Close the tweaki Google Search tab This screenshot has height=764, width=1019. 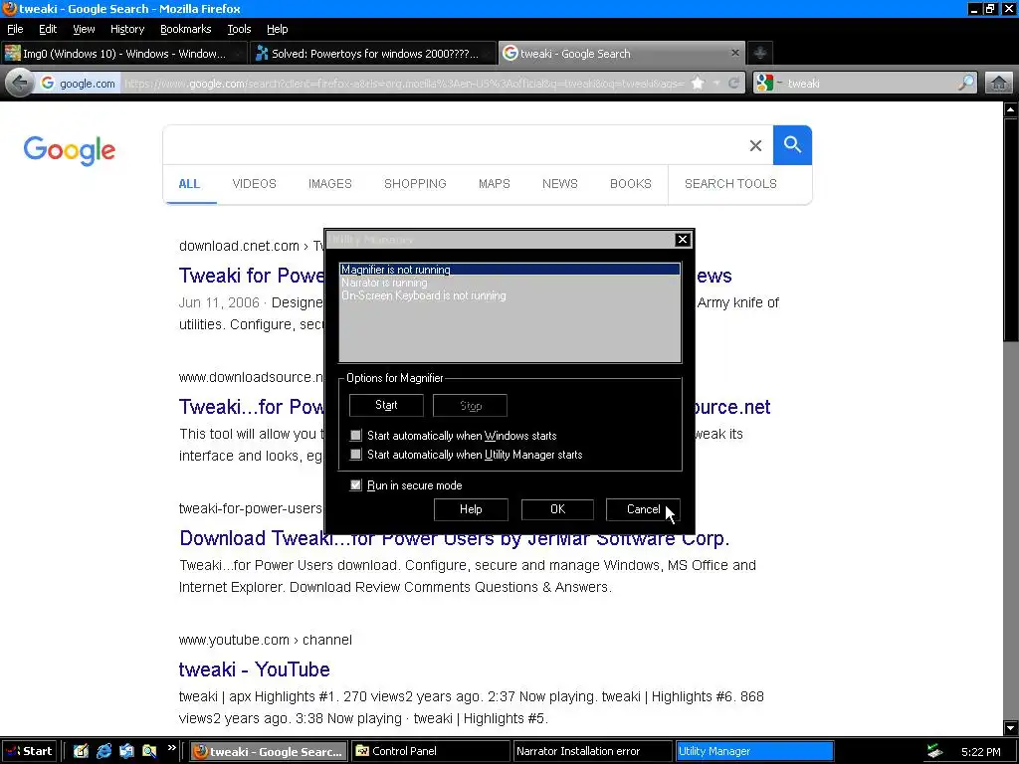coord(735,54)
